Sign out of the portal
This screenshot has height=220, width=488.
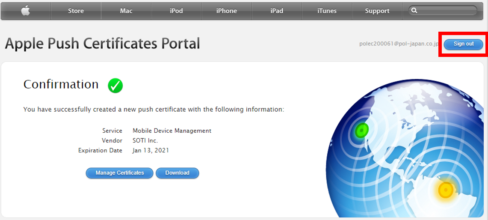coord(464,44)
